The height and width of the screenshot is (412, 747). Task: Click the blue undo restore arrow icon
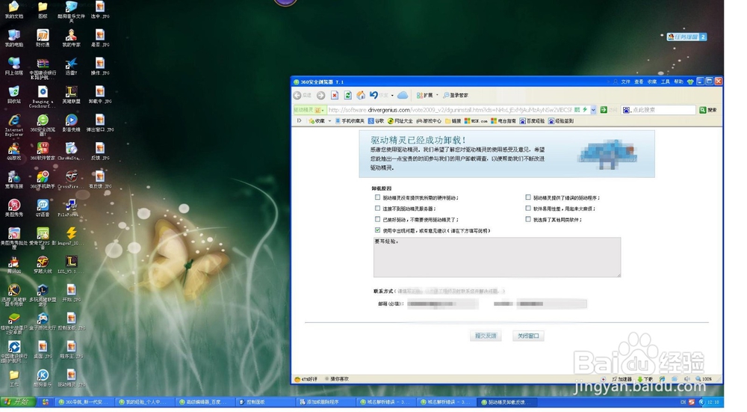(374, 96)
